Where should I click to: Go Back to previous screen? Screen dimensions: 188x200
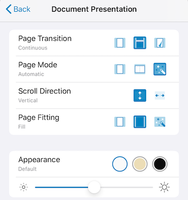point(18,9)
